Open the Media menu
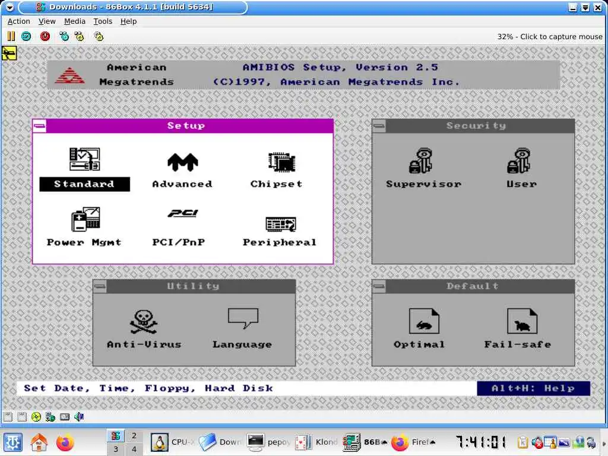Viewport: 608px width, 456px height. pyautogui.click(x=74, y=21)
